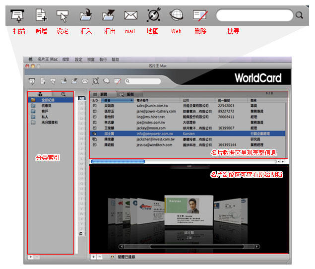Image resolution: width=315 pixels, height=269 pixels.
Task: Select row with info@penpower.com.tw
Action: point(188,134)
